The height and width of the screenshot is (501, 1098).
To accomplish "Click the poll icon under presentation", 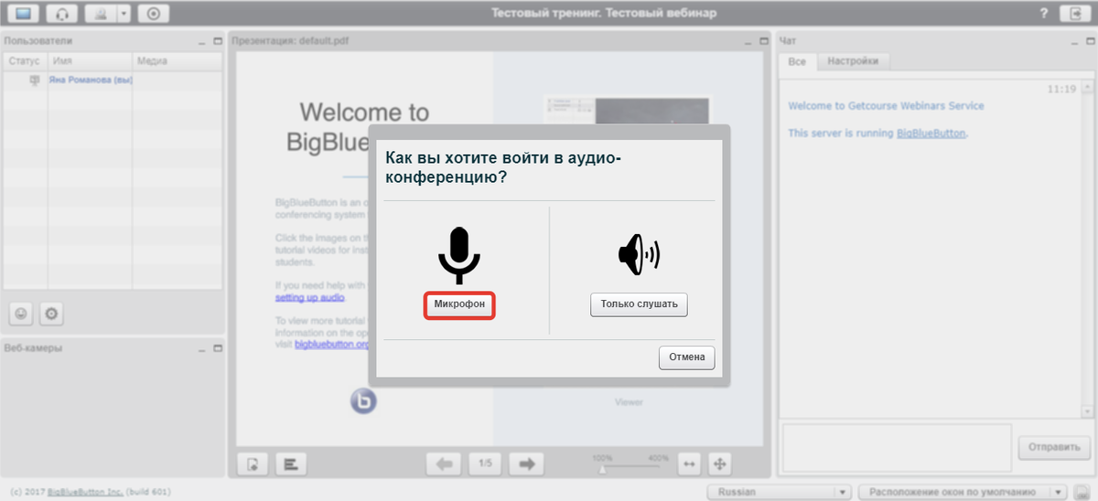I will pyautogui.click(x=291, y=464).
